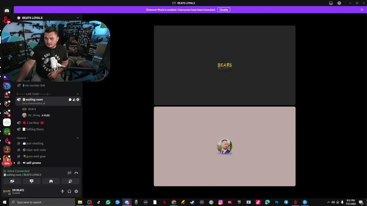
Task: Click the Windows search box
Action: coord(42,202)
